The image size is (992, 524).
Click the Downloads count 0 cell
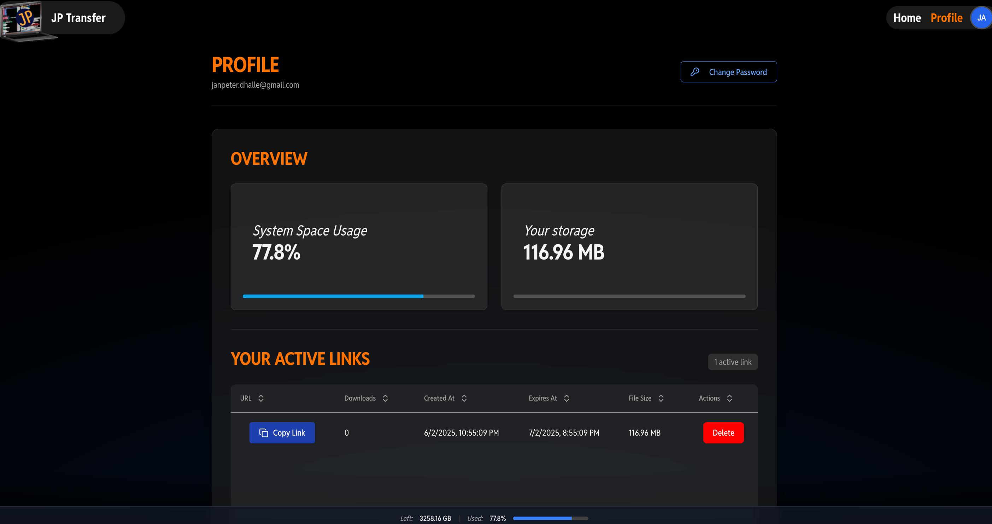(x=347, y=433)
